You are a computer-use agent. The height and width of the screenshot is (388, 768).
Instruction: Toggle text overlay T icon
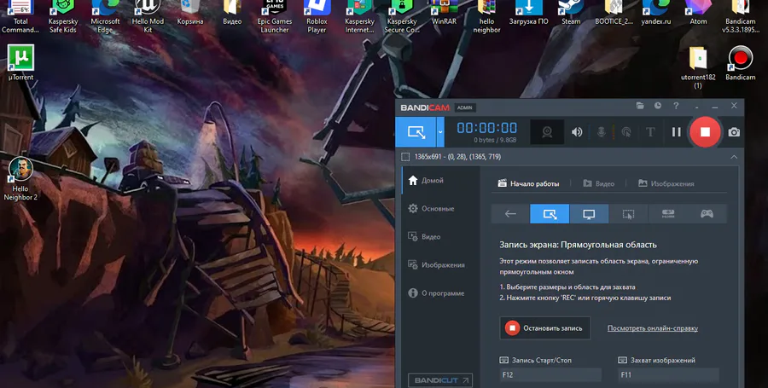coord(650,132)
